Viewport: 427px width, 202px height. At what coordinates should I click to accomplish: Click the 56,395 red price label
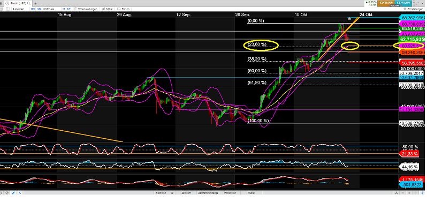[x=412, y=63]
